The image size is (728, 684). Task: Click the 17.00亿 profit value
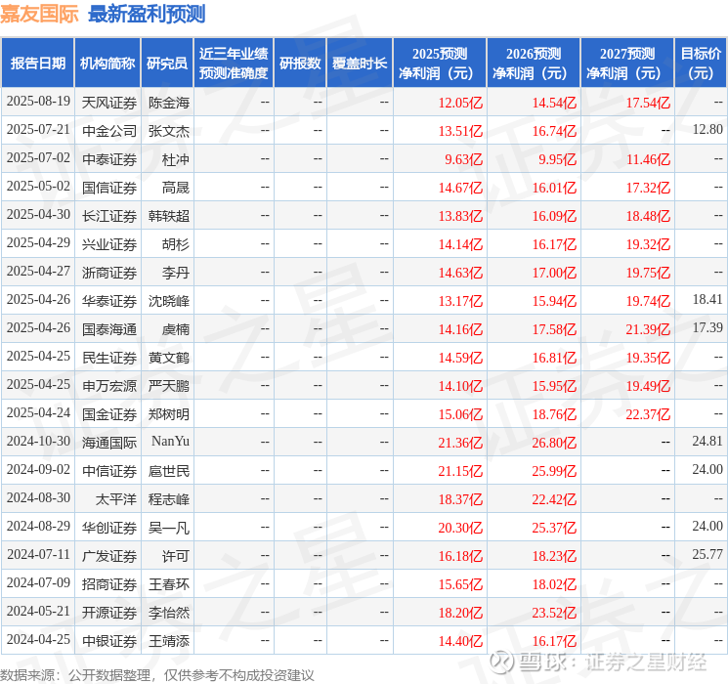point(554,273)
